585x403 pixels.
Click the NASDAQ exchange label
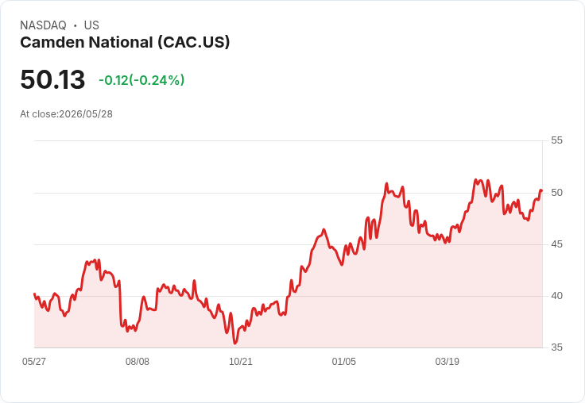(43, 25)
